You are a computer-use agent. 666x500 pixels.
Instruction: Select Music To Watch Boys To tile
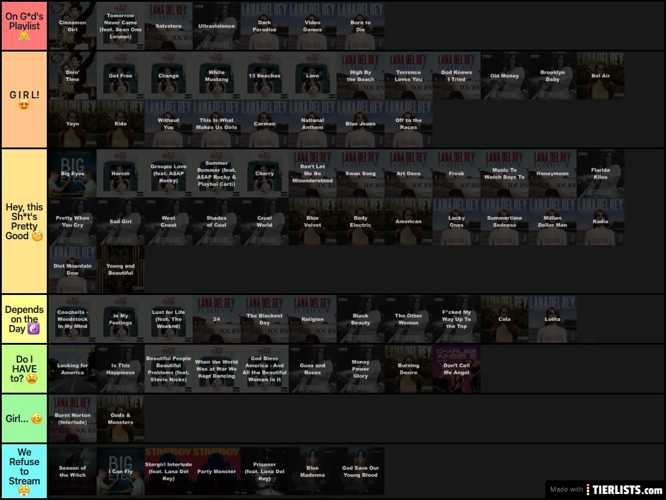click(505, 173)
